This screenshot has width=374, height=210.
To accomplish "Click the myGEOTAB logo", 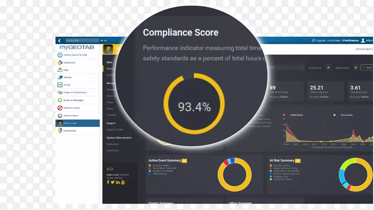I will pyautogui.click(x=77, y=47).
